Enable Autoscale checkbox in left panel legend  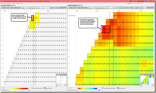pyautogui.click(x=2, y=90)
